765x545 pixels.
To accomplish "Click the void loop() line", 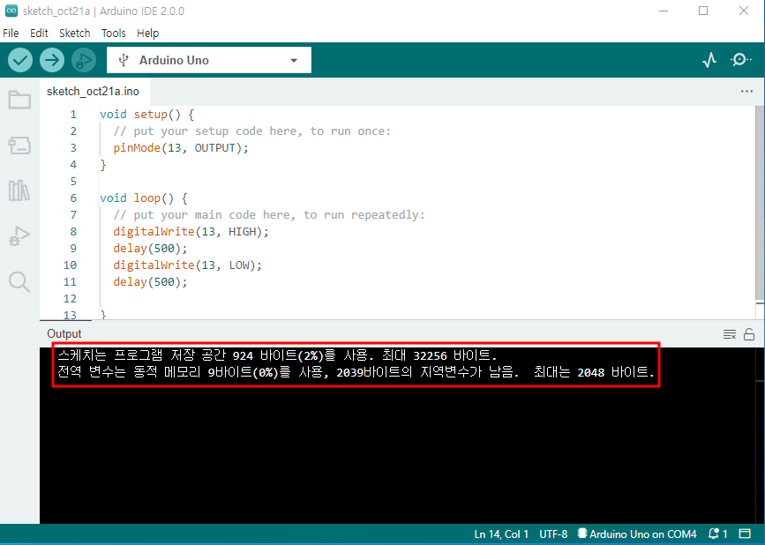I will pyautogui.click(x=144, y=198).
